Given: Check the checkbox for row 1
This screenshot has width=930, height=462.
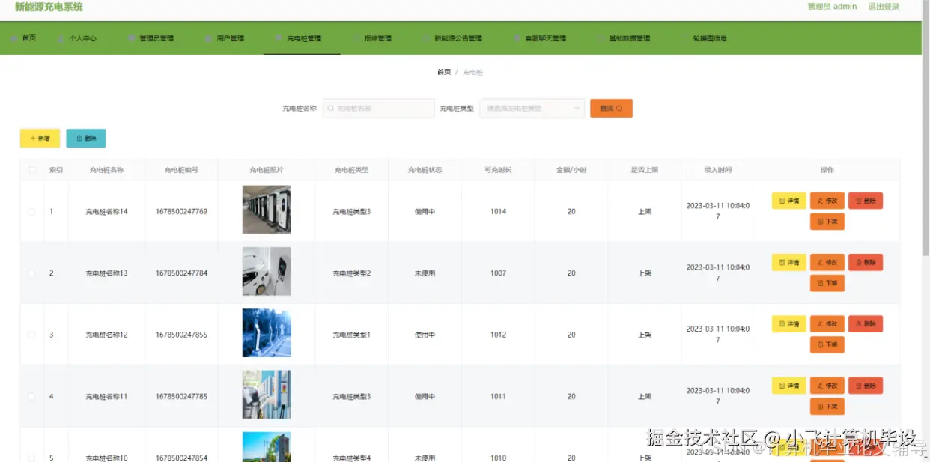Looking at the screenshot, I should 31,211.
